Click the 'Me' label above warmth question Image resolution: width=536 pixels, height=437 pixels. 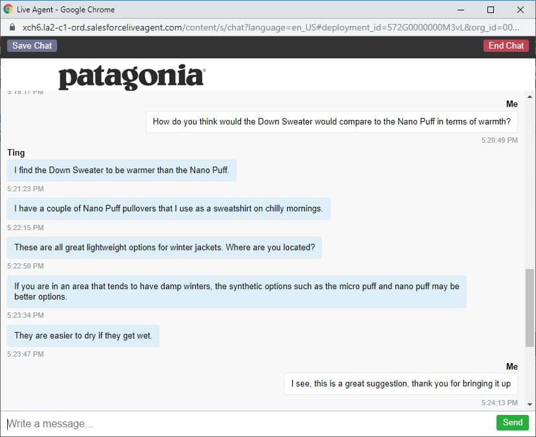pos(512,104)
